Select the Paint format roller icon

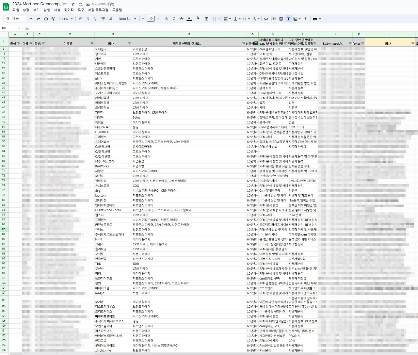53,19
